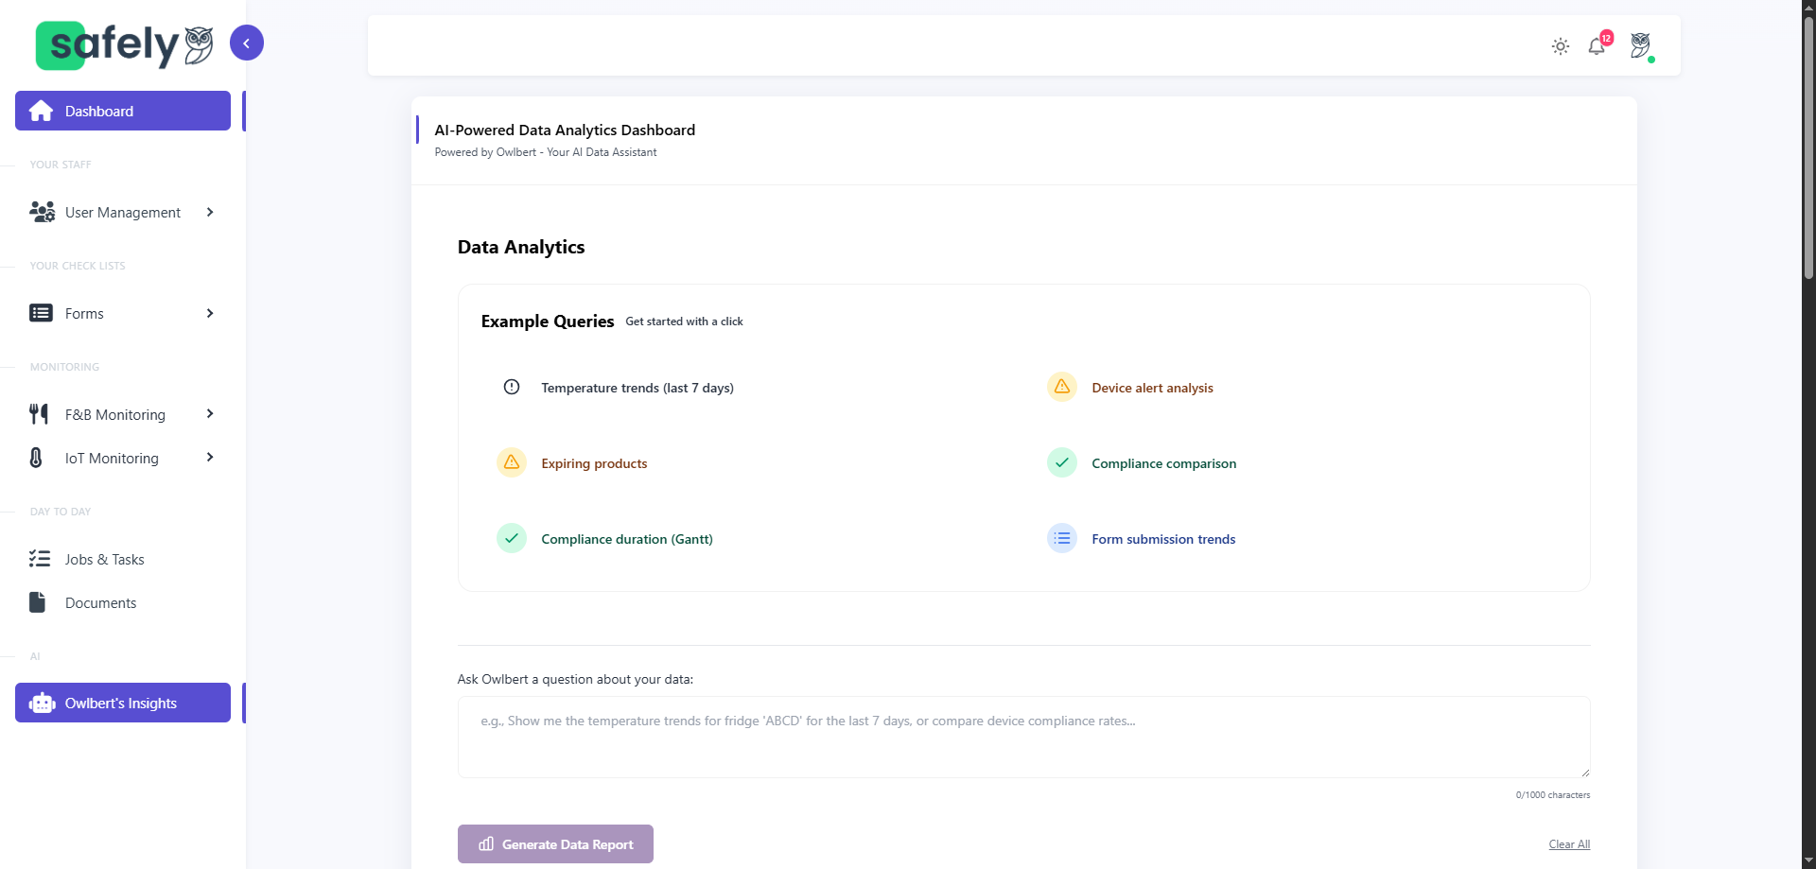Go to Owlbert's Insights
The image size is (1816, 869).
click(x=123, y=704)
